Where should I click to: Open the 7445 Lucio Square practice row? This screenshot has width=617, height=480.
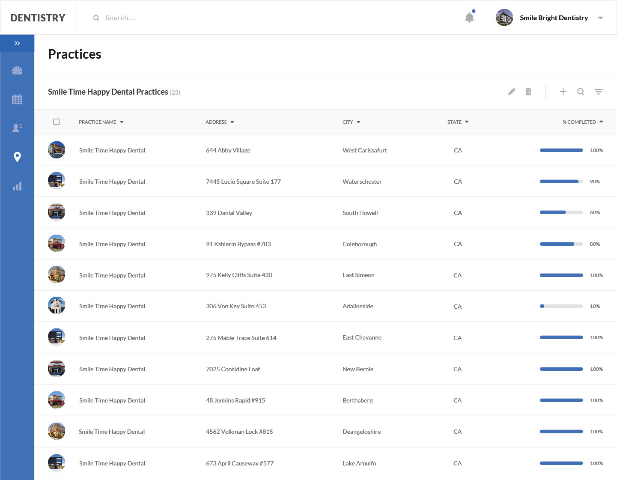pos(243,182)
